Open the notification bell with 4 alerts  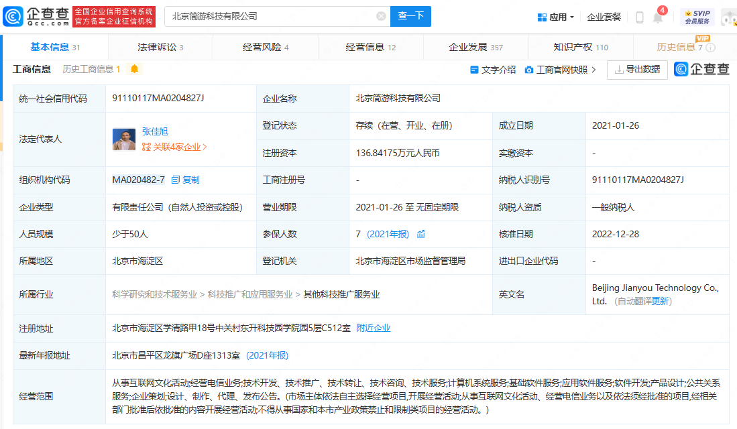pyautogui.click(x=658, y=17)
